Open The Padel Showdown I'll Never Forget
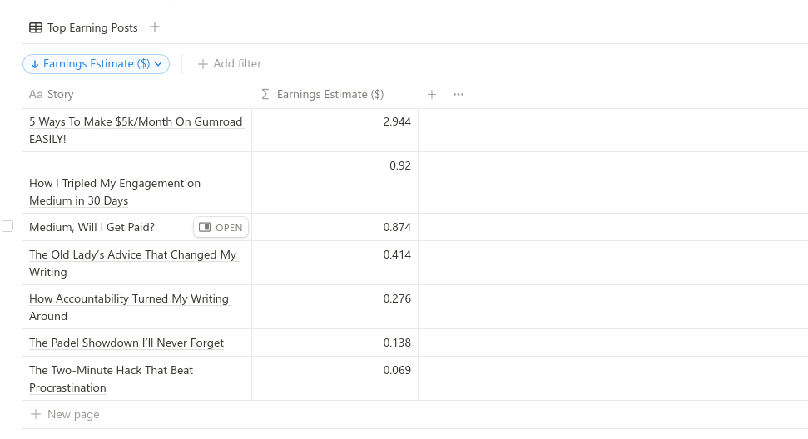 [126, 343]
